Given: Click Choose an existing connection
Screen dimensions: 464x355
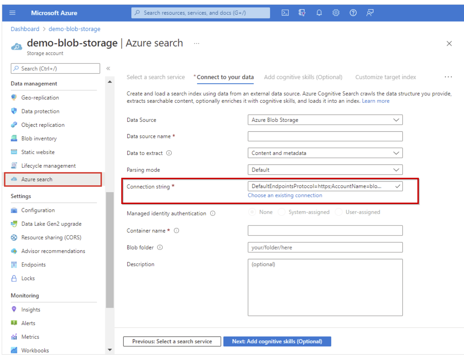Looking at the screenshot, I should click(x=285, y=195).
